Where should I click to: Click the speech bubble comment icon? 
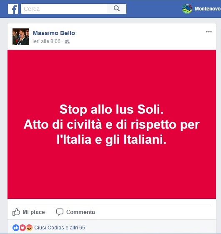(60, 212)
